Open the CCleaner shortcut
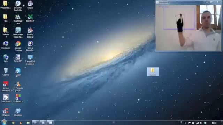 6,112
